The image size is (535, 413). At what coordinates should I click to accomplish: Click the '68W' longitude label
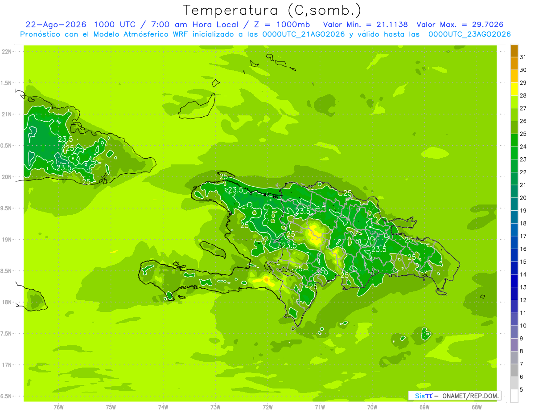pyautogui.click(x=477, y=407)
